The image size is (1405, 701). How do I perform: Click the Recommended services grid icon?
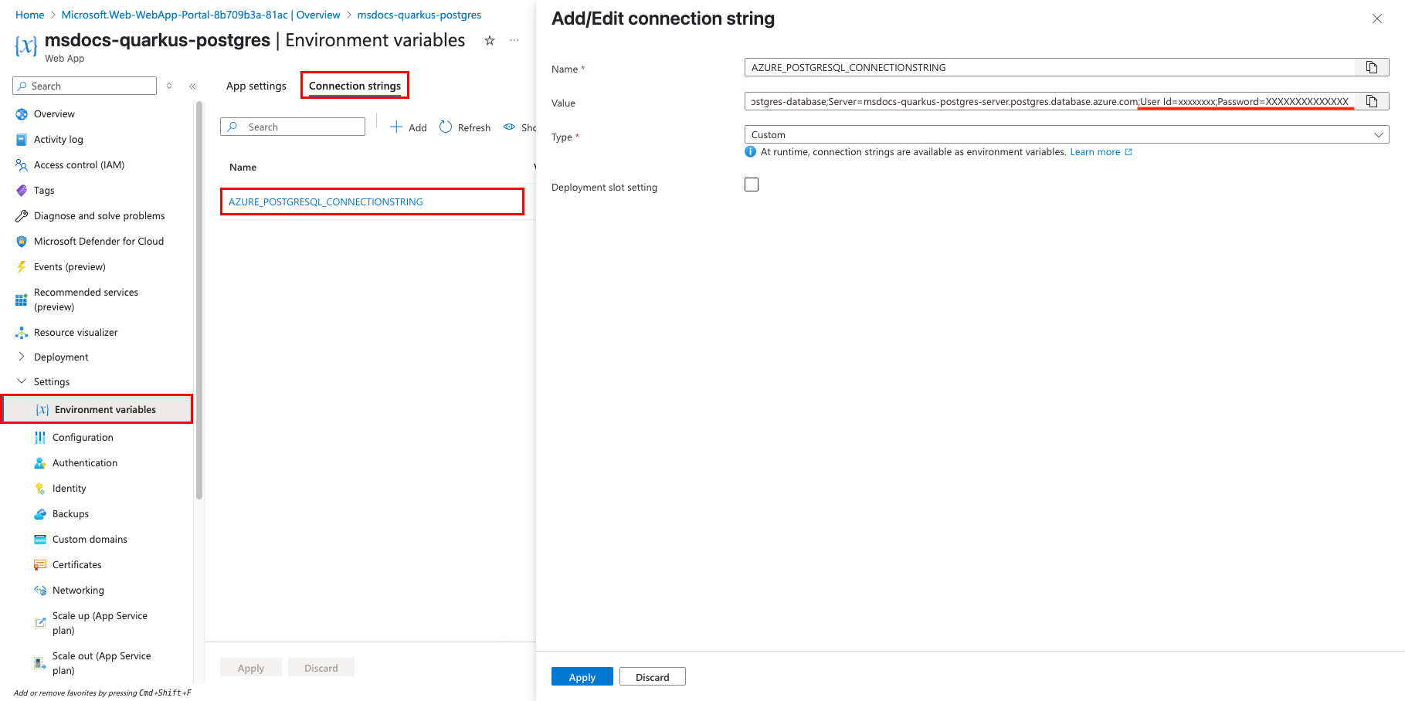(22, 300)
